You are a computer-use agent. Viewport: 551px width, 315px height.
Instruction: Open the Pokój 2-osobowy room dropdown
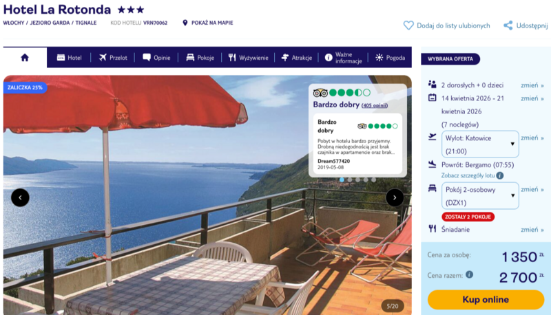[480, 196]
